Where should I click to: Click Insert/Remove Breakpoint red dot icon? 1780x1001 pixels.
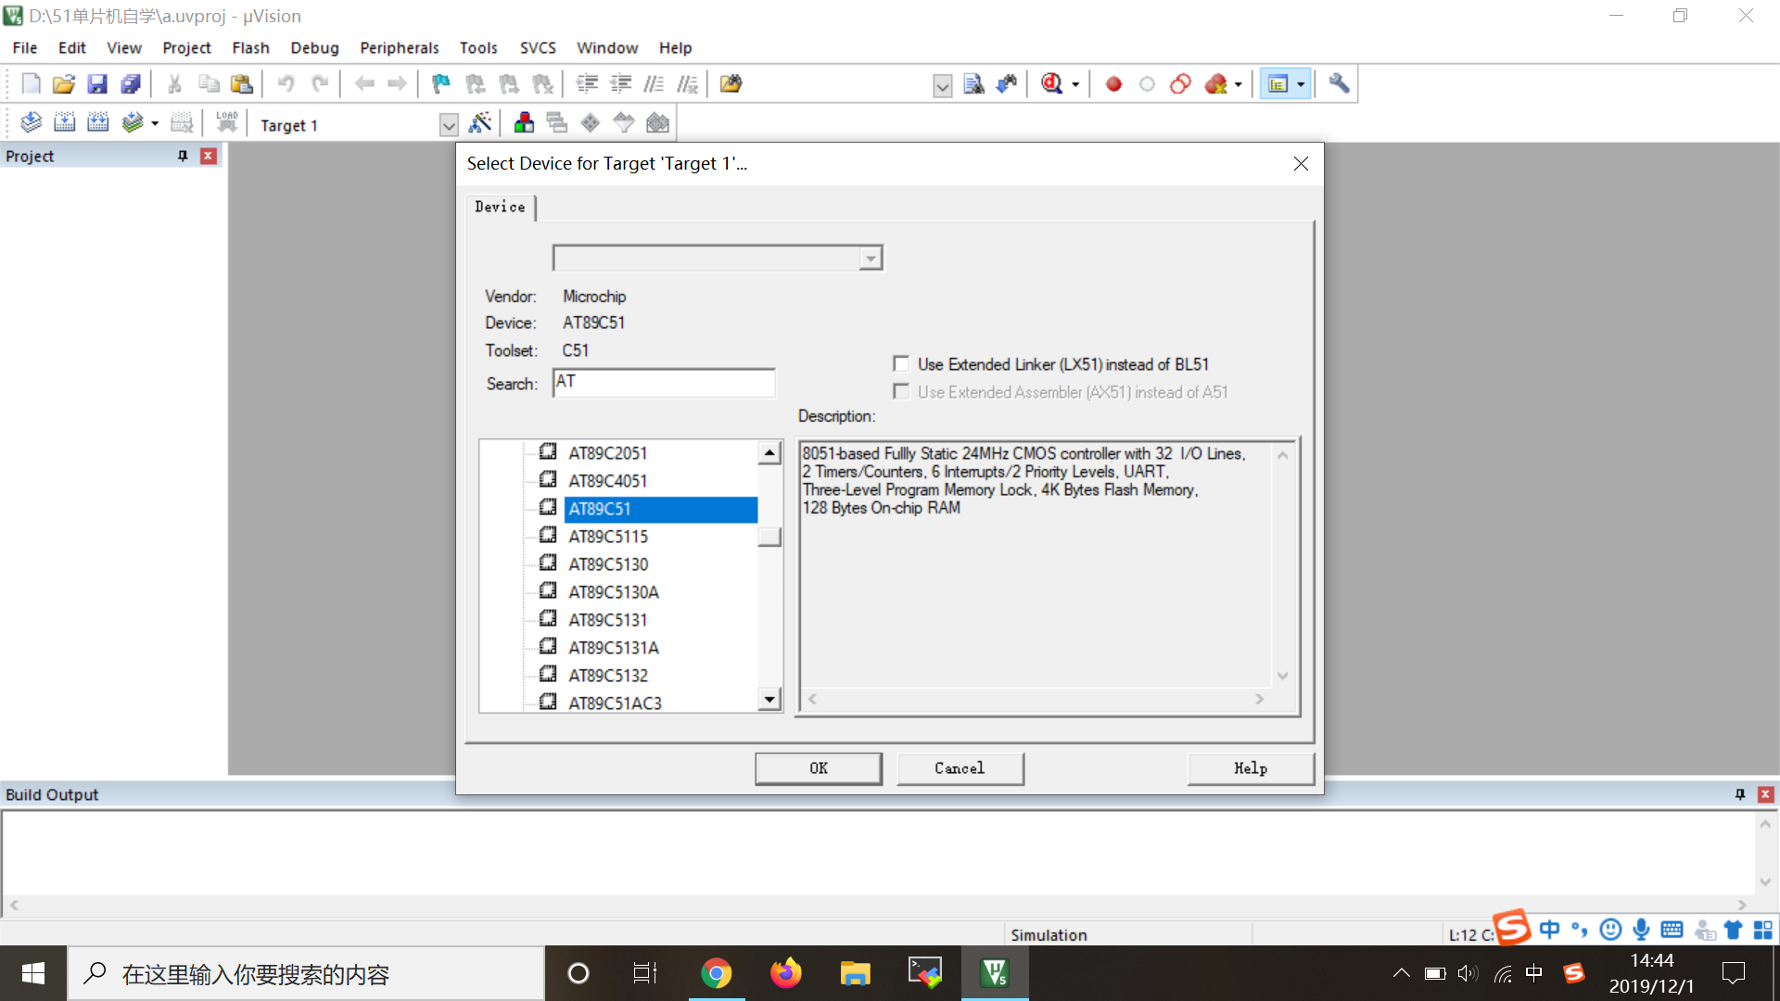pyautogui.click(x=1113, y=84)
